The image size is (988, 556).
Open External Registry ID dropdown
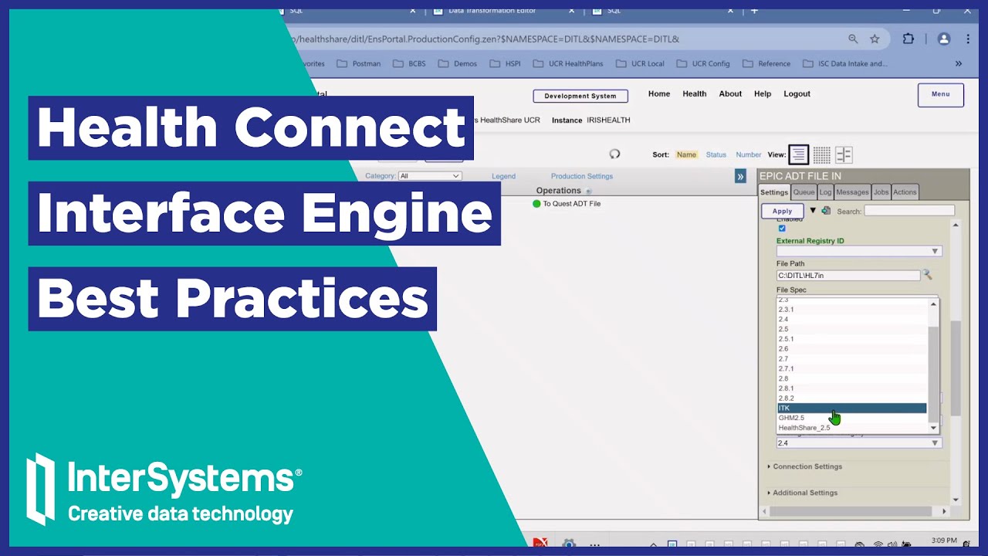(x=859, y=251)
